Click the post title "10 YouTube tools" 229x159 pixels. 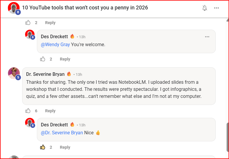pos(85,8)
